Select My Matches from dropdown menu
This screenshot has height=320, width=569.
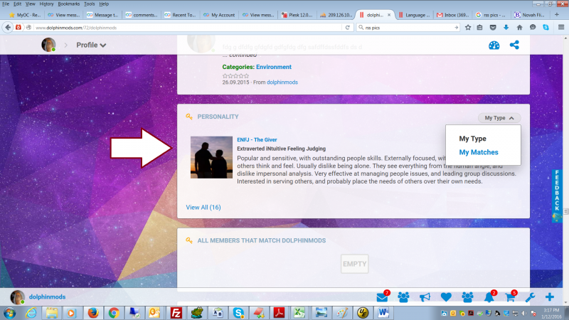(x=478, y=152)
